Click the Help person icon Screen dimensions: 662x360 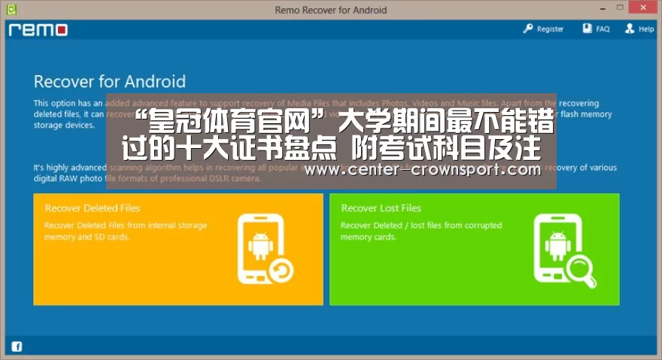click(x=630, y=29)
